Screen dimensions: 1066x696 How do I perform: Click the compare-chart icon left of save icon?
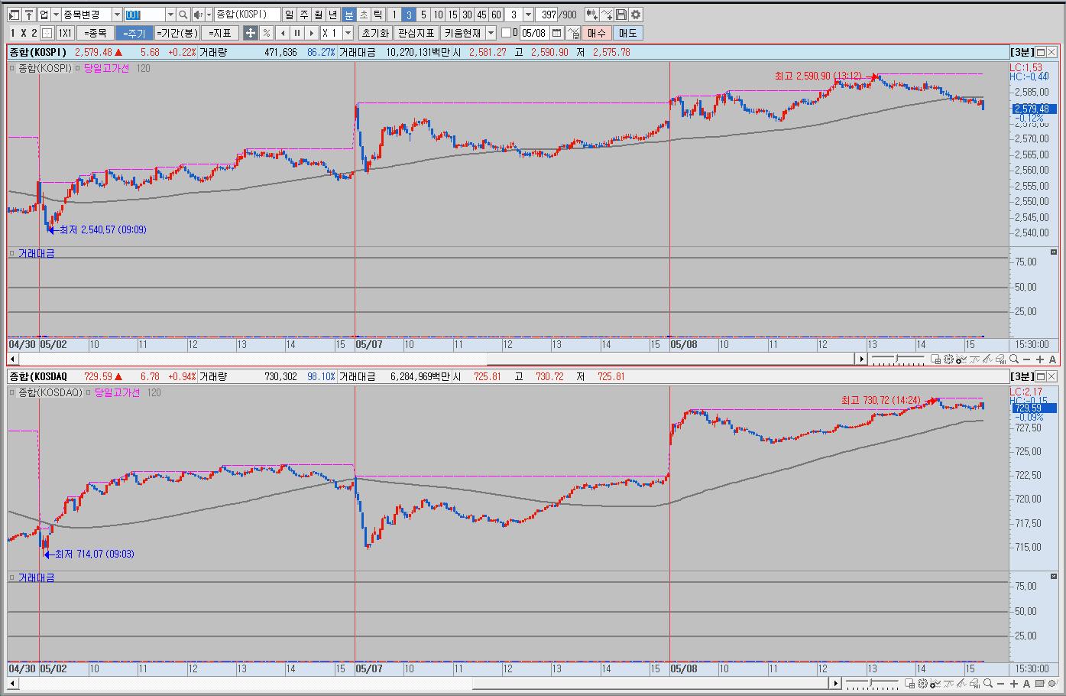point(607,15)
